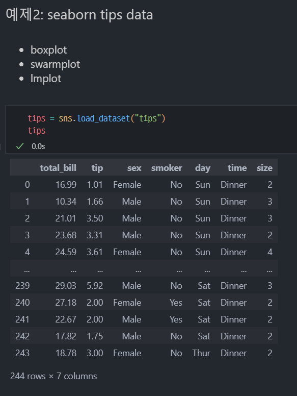Image resolution: width=297 pixels, height=396 pixels.
Task: Click the green execution success checkmark
Action: (x=20, y=146)
